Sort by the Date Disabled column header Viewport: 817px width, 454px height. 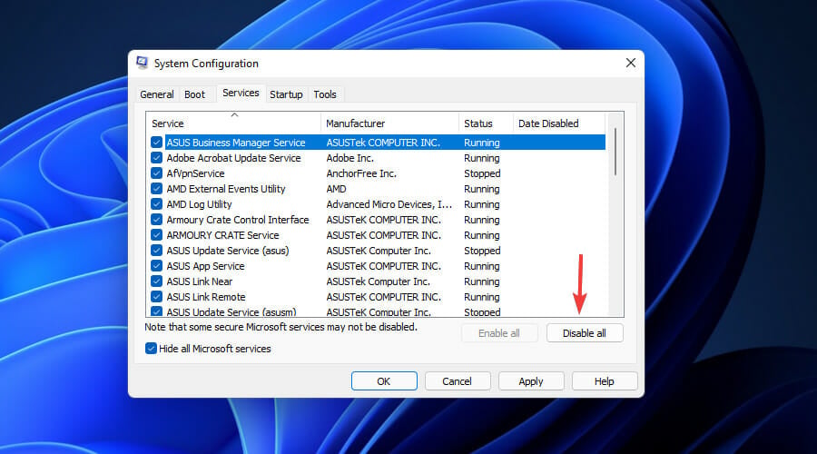(x=559, y=123)
